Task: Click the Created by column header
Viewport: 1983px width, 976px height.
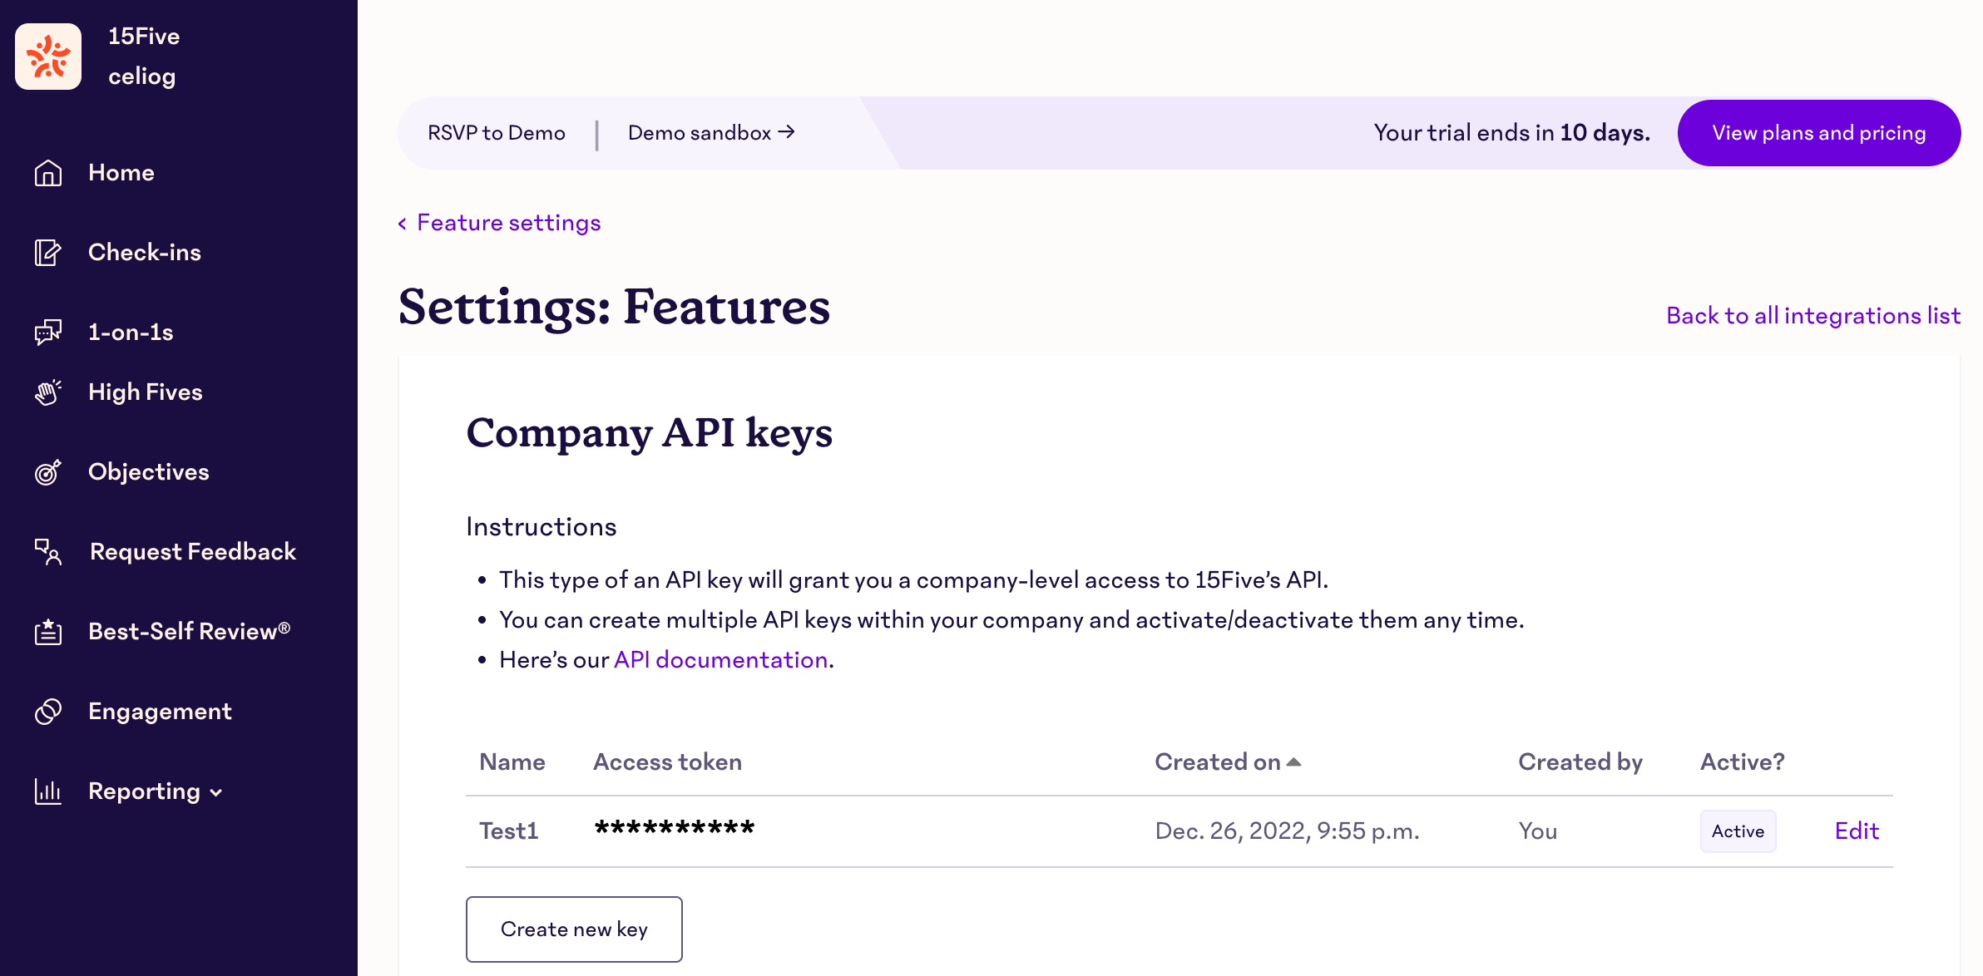Action: (x=1580, y=762)
